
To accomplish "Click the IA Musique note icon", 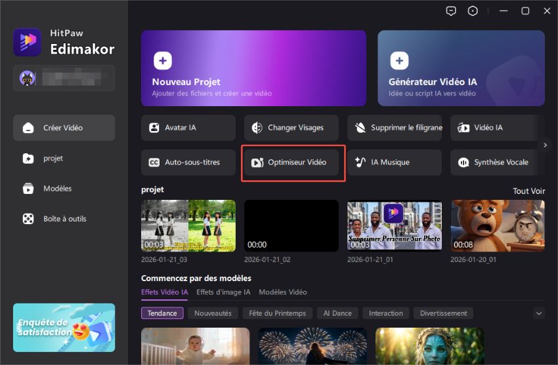I will click(360, 163).
